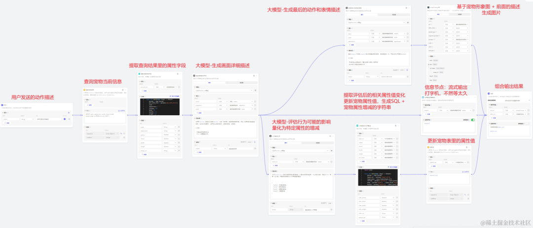Screen dimensions: 533x228
Task: Click the message node icon
Action: [423, 98]
